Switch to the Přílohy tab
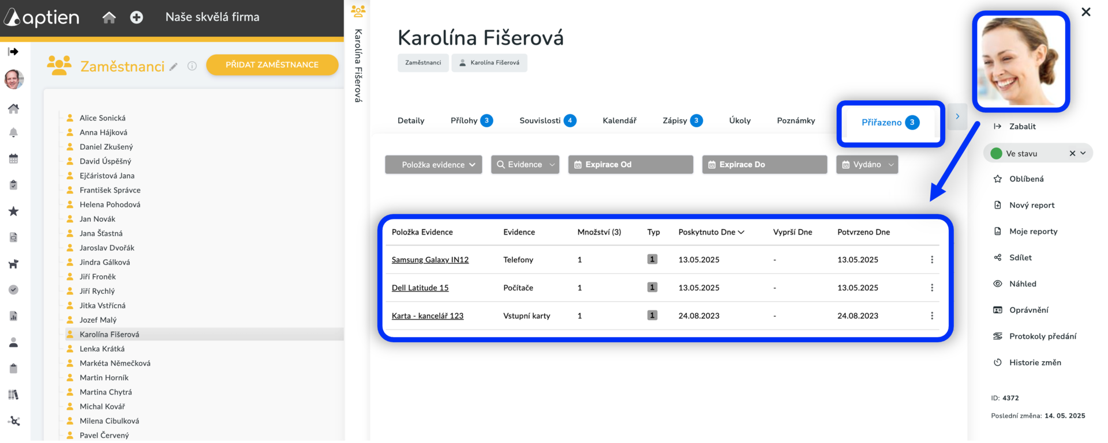 click(471, 120)
